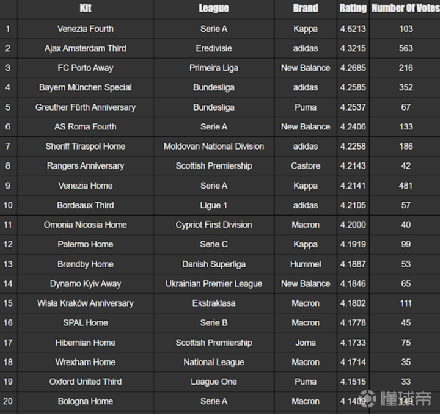The image size is (440, 414).
Task: Click the Moldovan National Division league cell
Action: [x=213, y=147]
